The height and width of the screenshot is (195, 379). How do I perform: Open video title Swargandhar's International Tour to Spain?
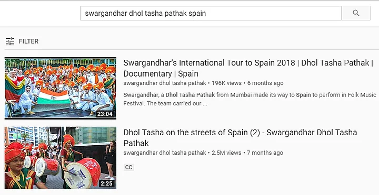click(248, 68)
